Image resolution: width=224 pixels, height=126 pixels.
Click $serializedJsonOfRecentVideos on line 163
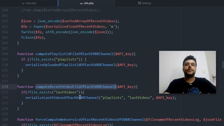[75, 27]
